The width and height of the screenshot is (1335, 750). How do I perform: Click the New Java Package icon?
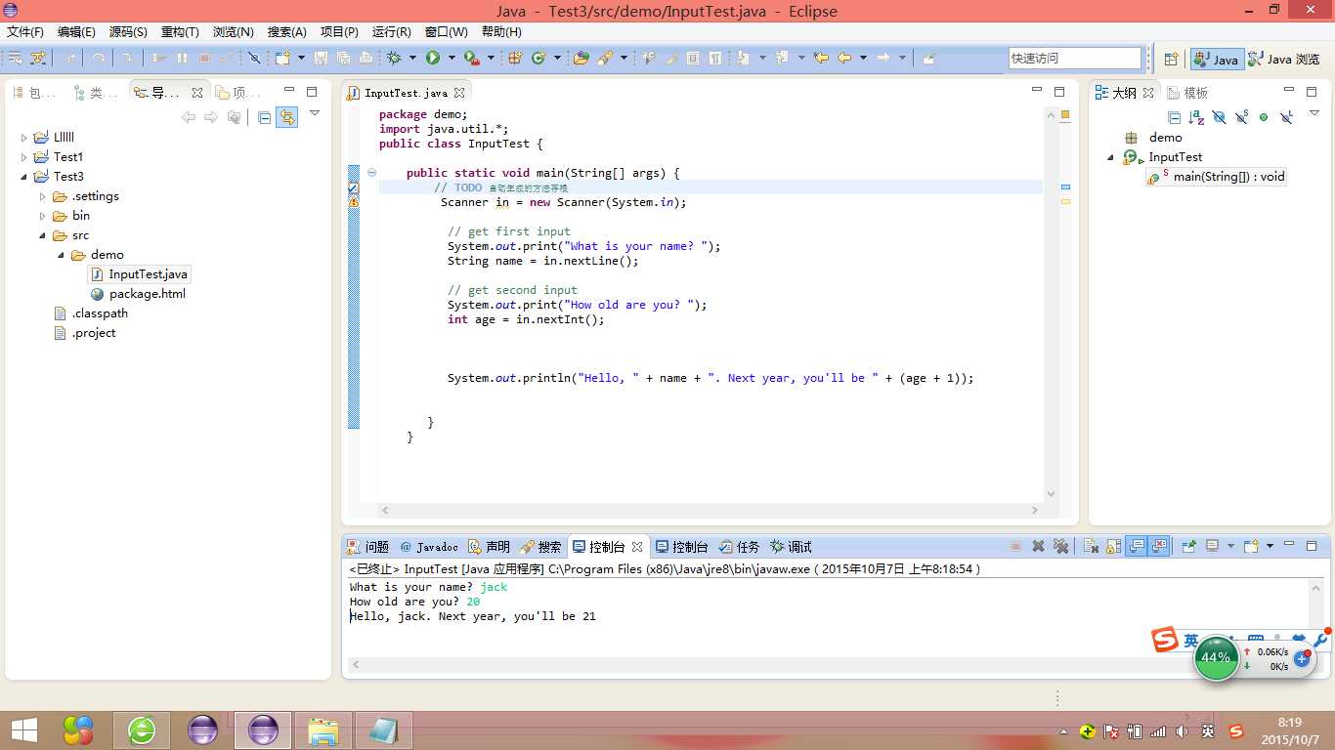[515, 58]
